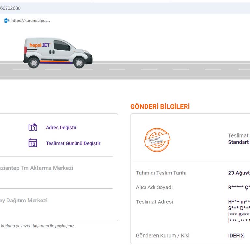Select the Alıcı Adı Soyadı label
Viewport: 250px width, 250px height.
tap(154, 187)
